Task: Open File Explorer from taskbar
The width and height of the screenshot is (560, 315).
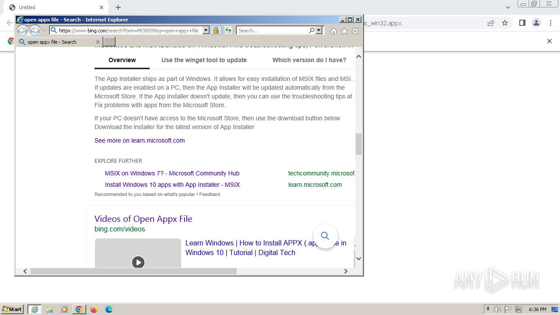Action: point(49,309)
